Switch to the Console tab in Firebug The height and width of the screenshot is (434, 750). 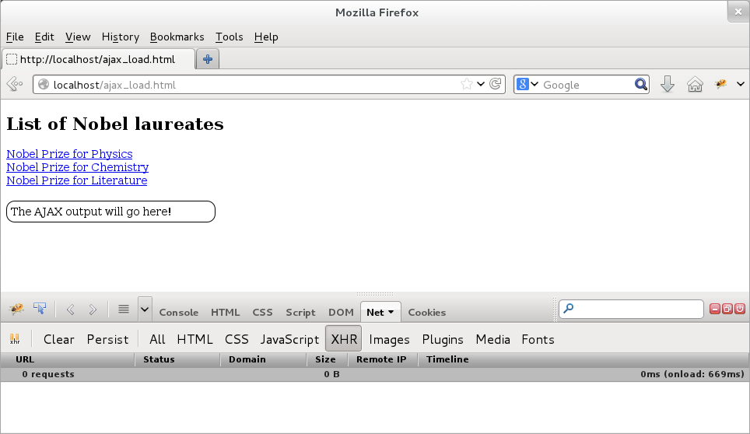pyautogui.click(x=179, y=312)
